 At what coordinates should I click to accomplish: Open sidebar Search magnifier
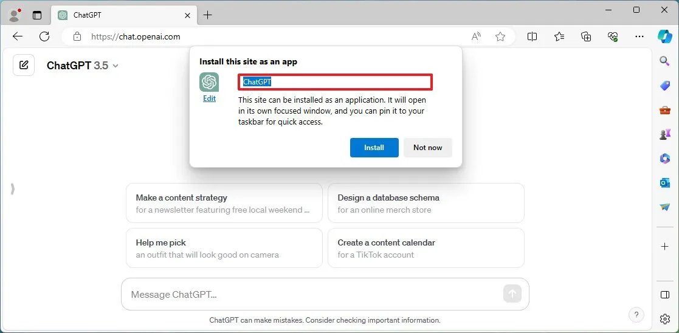tap(664, 61)
